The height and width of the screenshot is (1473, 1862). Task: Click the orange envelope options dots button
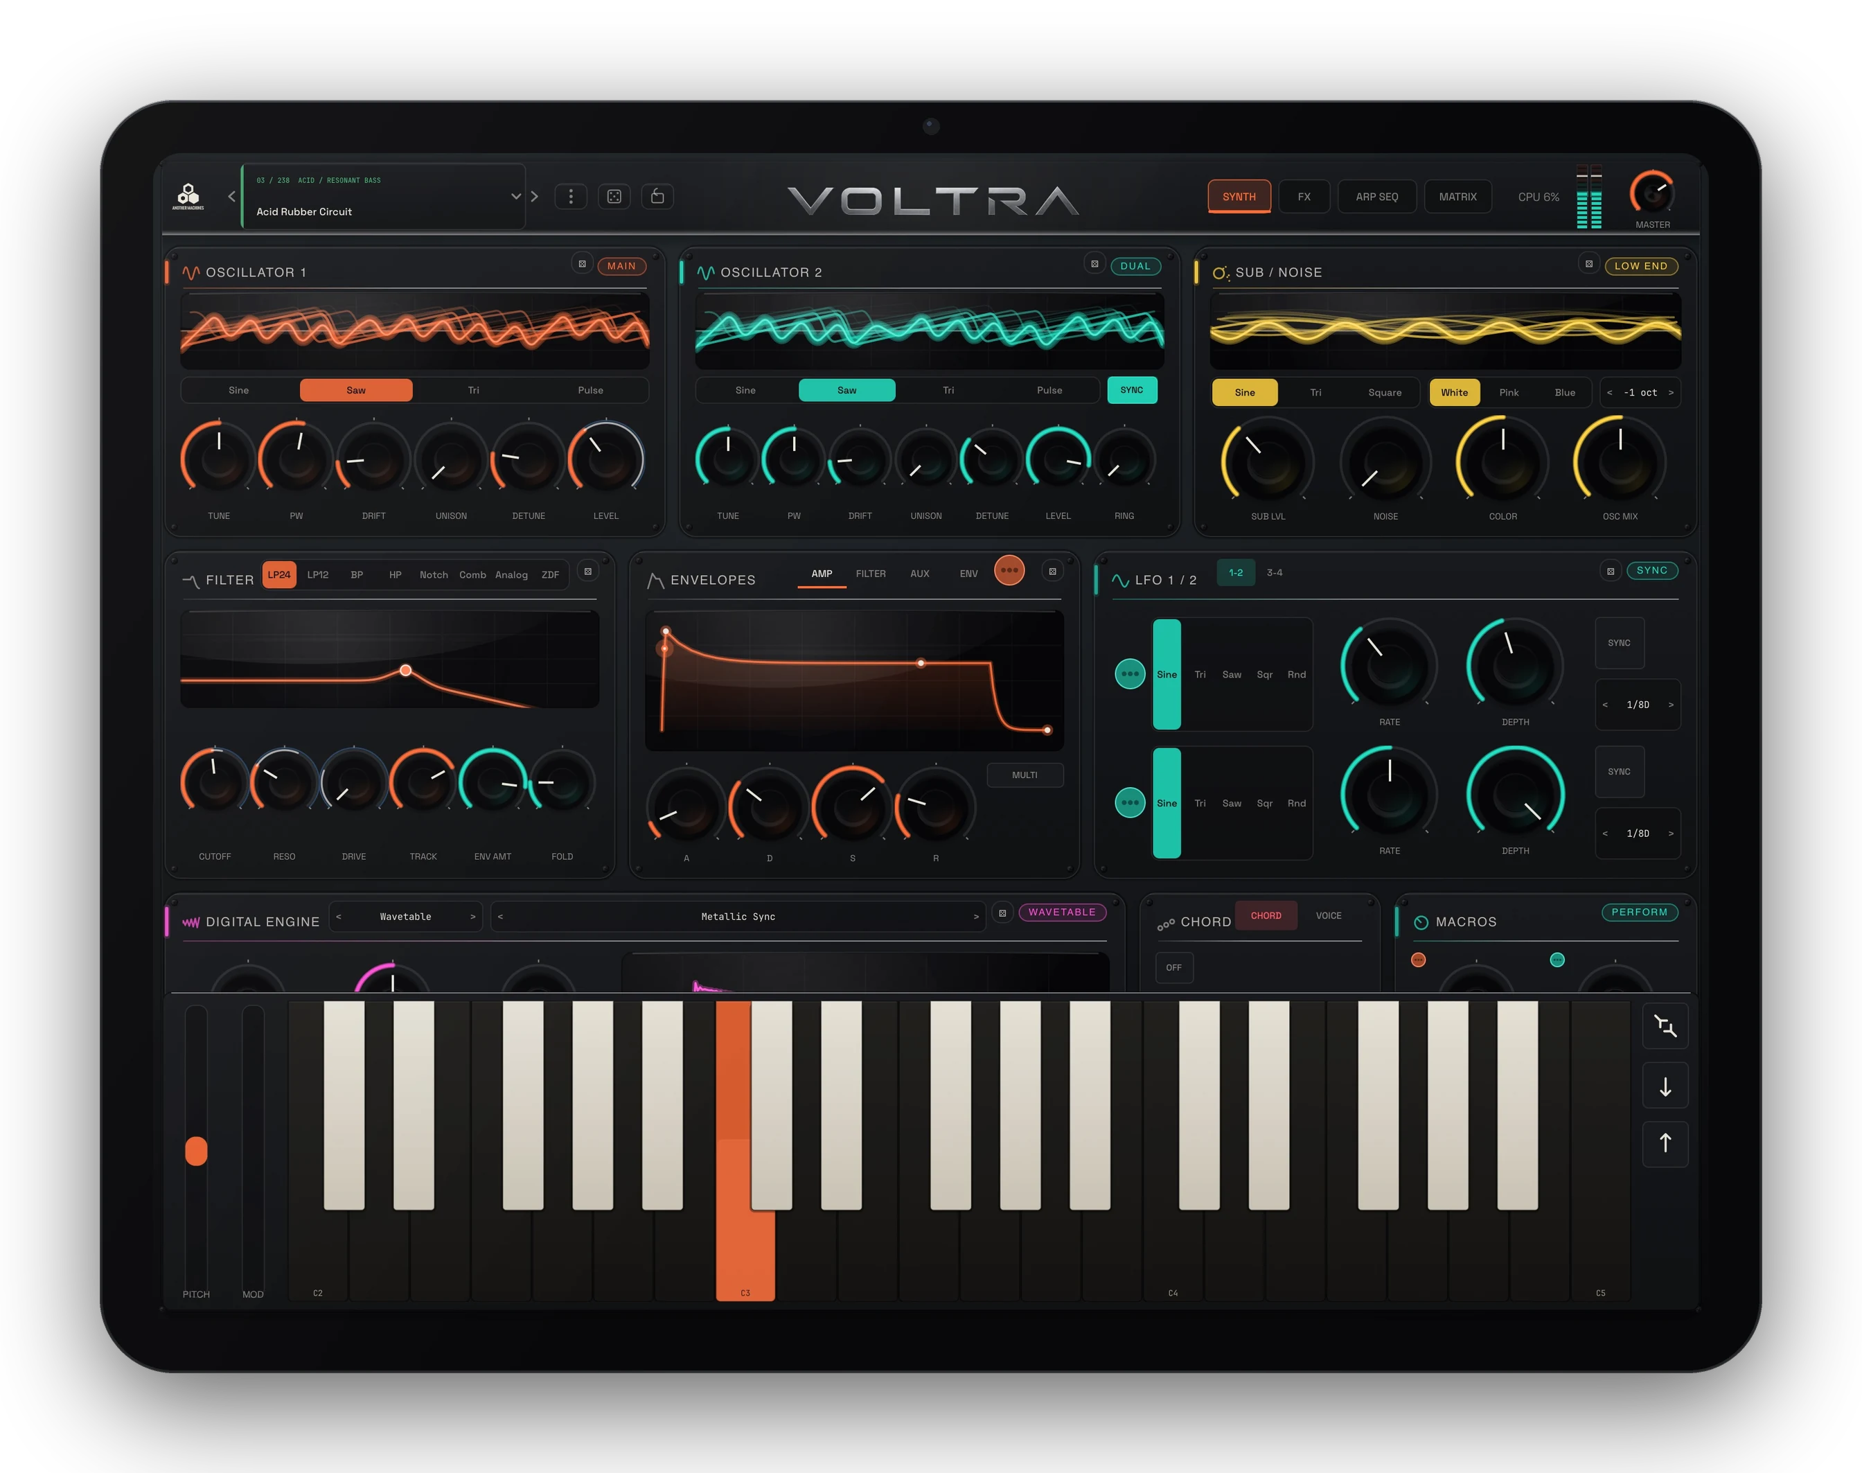pos(1009,570)
